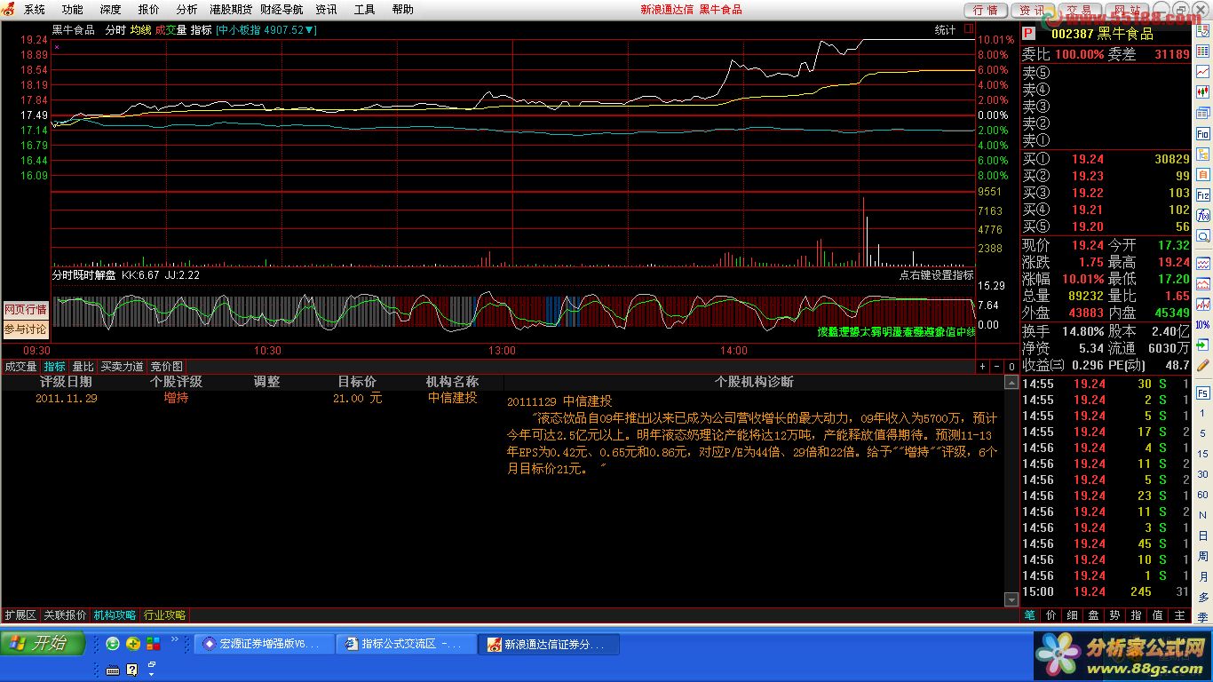Image resolution: width=1213 pixels, height=682 pixels.
Task: Open the 帮助 menu
Action: (402, 10)
